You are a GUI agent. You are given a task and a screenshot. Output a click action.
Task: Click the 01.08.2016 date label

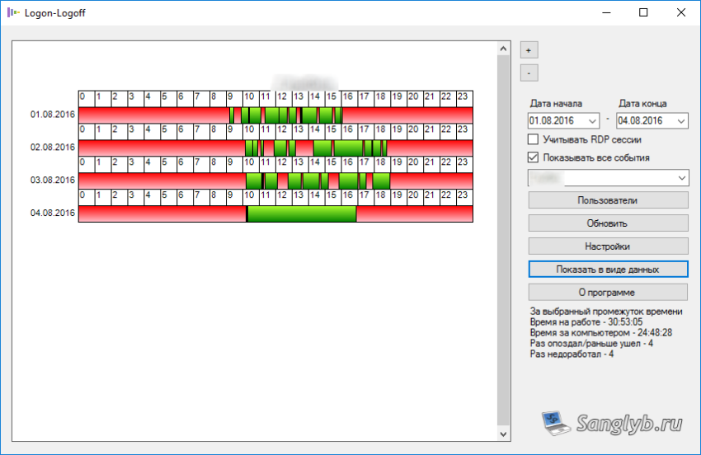pyautogui.click(x=52, y=115)
